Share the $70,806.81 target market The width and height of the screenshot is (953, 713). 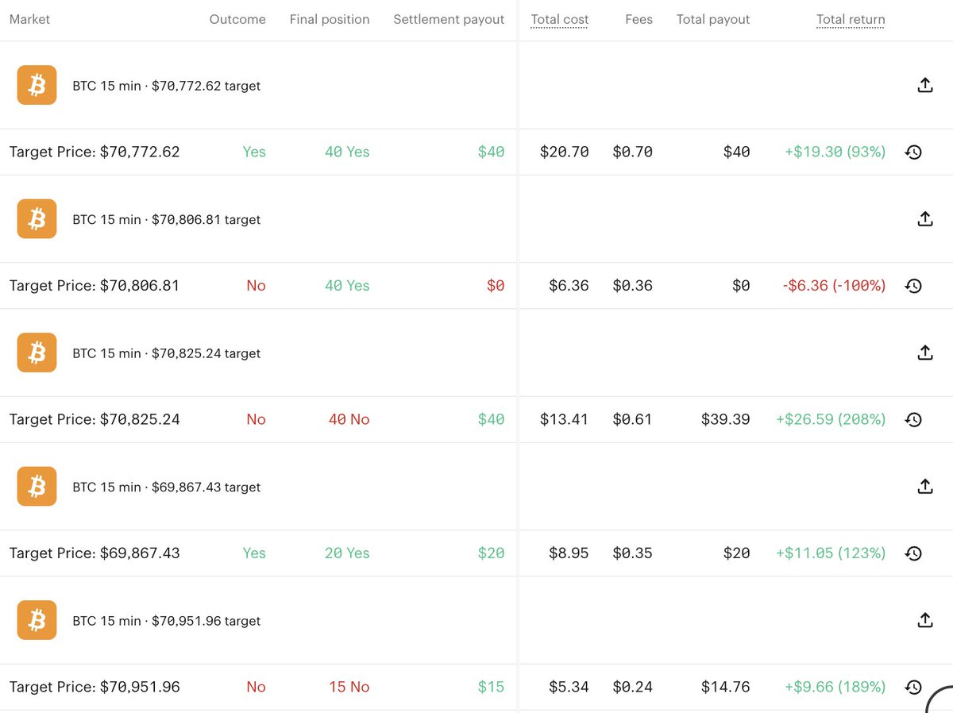point(924,219)
